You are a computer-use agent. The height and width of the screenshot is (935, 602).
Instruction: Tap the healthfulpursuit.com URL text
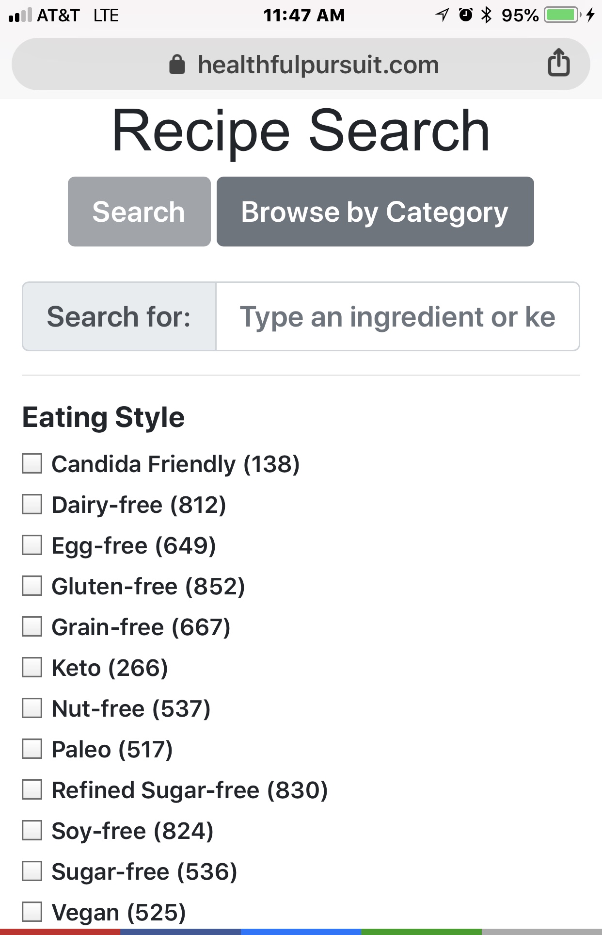point(318,65)
